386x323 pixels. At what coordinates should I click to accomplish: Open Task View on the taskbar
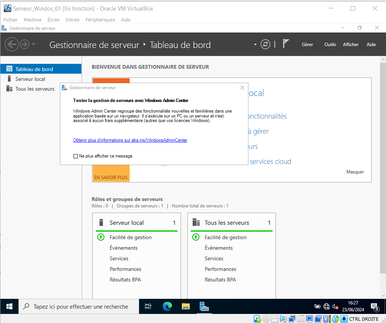(x=148, y=306)
